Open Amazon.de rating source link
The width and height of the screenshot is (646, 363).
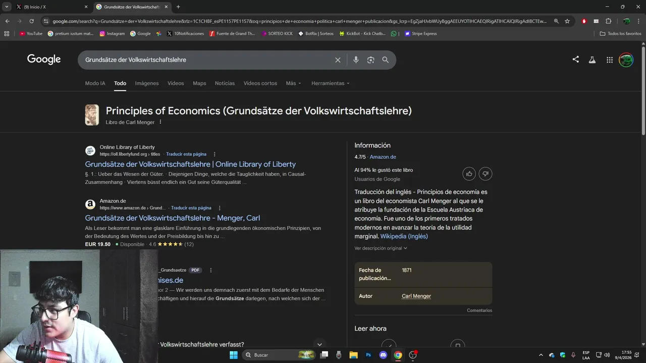383,157
